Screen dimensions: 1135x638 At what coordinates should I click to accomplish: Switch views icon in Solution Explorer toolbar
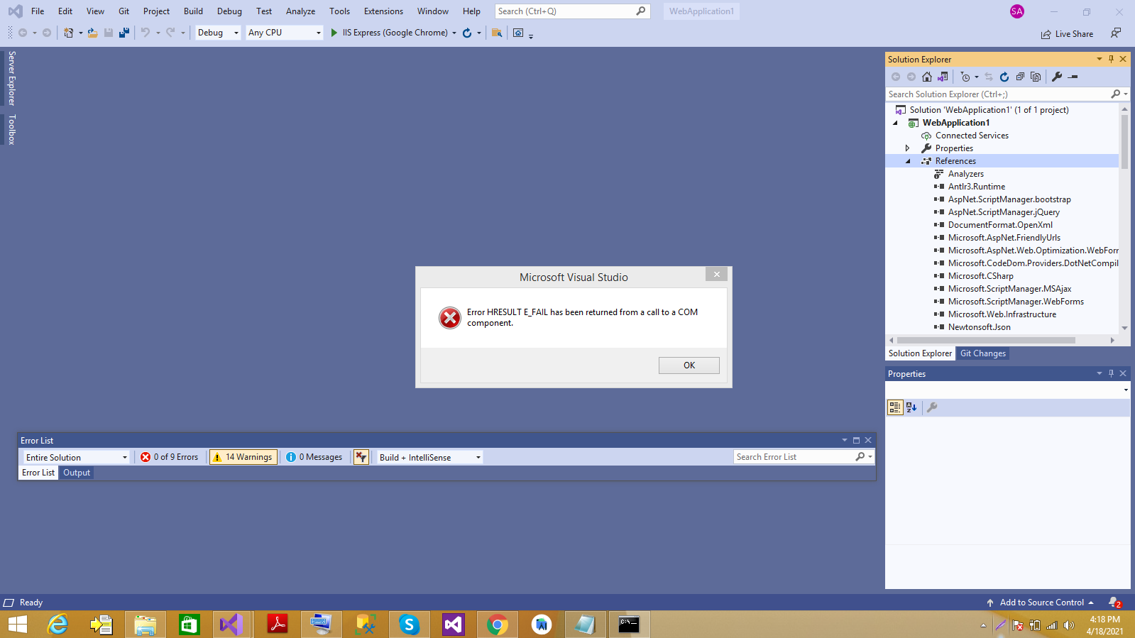(943, 77)
